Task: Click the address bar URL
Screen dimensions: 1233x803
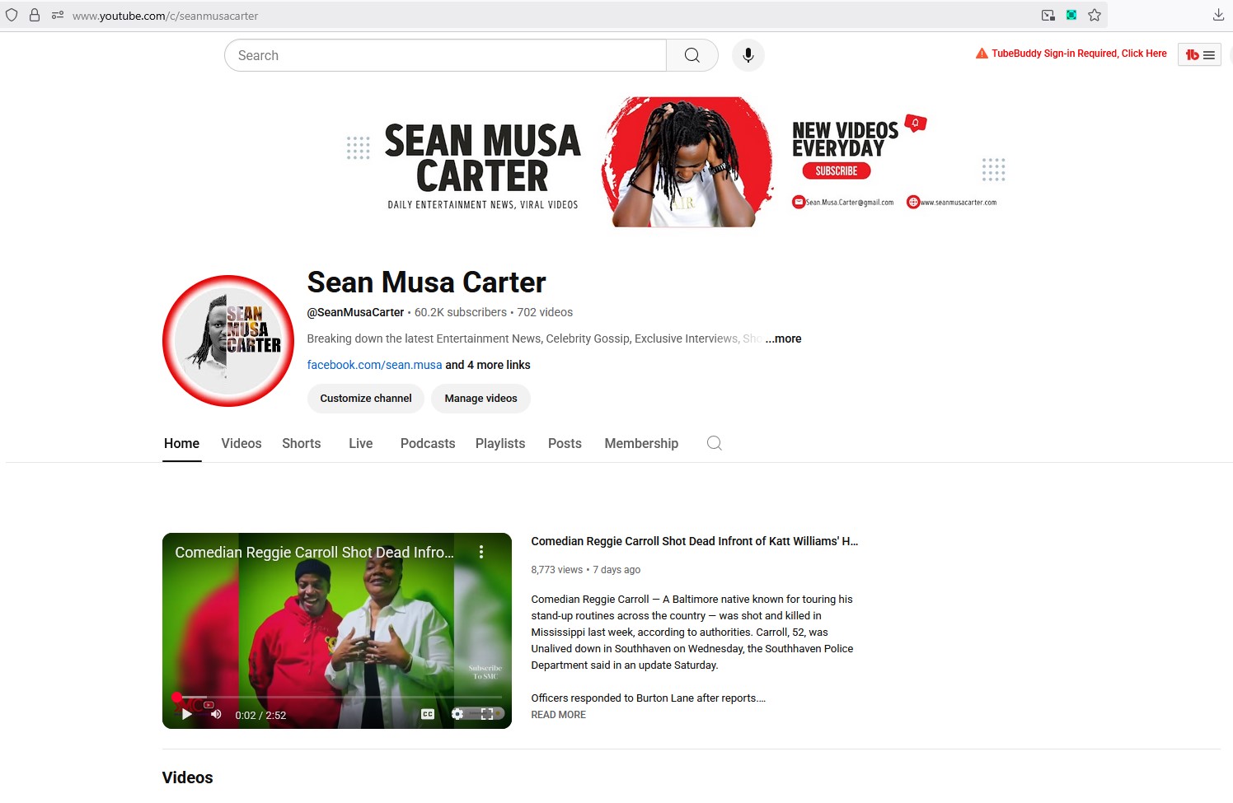Action: [x=165, y=16]
